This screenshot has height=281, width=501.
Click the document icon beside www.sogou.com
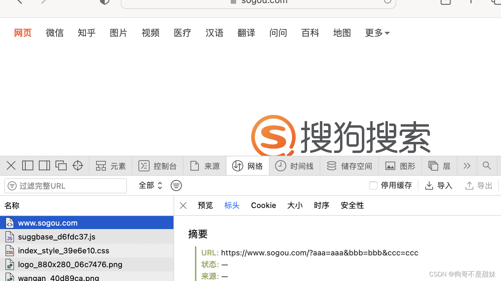pos(10,223)
